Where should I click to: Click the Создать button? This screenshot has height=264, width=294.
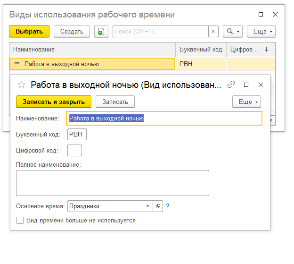coord(72,32)
